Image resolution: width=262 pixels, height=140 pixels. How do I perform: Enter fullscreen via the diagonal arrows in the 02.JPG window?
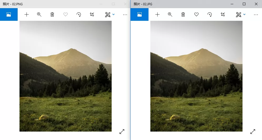point(253,132)
